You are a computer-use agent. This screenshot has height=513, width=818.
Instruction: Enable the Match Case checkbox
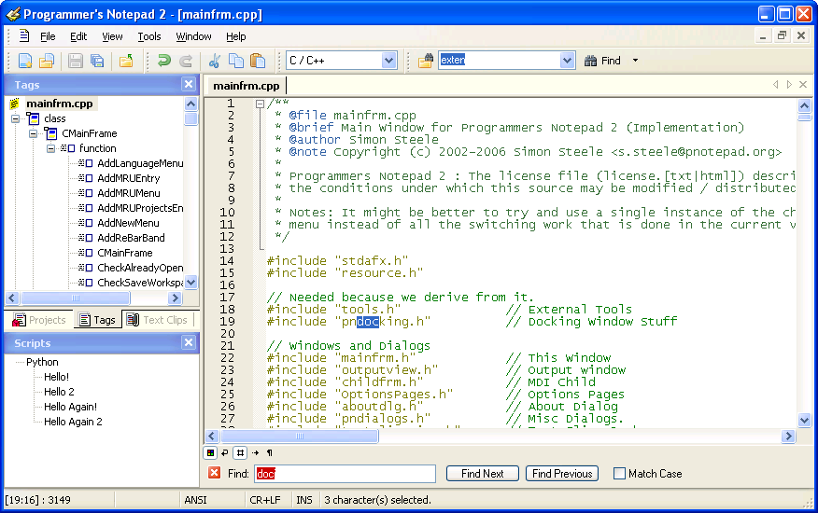tap(619, 474)
